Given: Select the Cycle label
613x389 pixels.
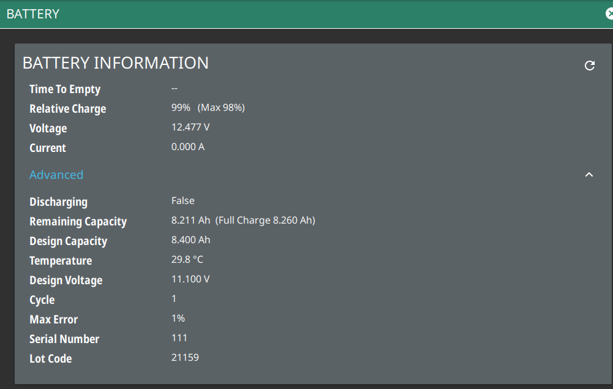Looking at the screenshot, I should click(42, 300).
